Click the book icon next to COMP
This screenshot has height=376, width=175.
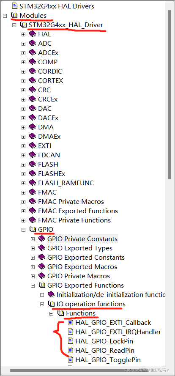(33, 62)
